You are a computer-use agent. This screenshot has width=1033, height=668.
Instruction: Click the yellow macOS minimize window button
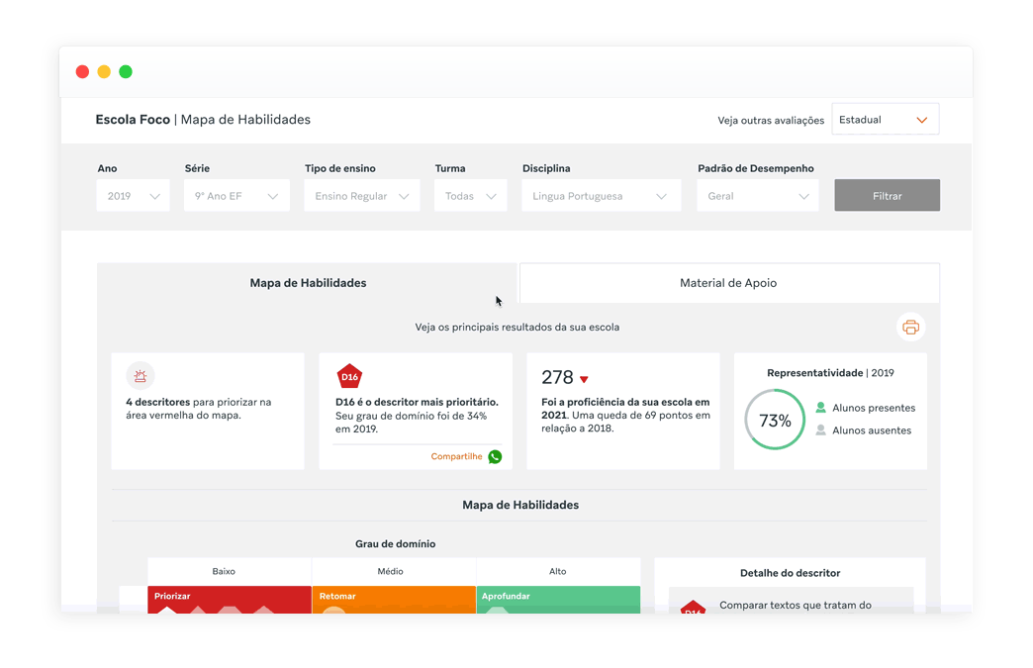point(104,72)
